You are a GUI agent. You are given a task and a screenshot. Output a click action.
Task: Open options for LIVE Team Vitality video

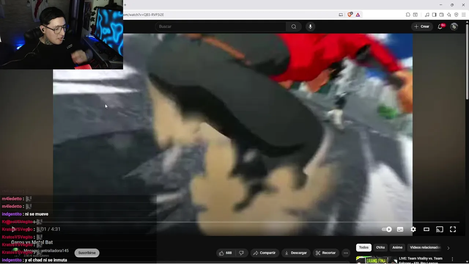point(453,259)
